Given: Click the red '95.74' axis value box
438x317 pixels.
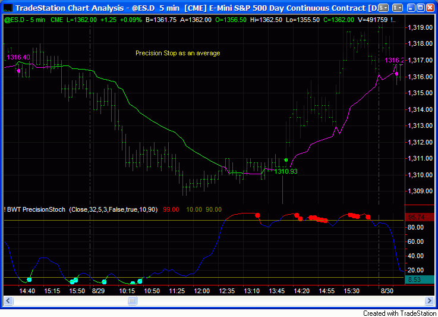Looking at the screenshot, I should point(420,217).
